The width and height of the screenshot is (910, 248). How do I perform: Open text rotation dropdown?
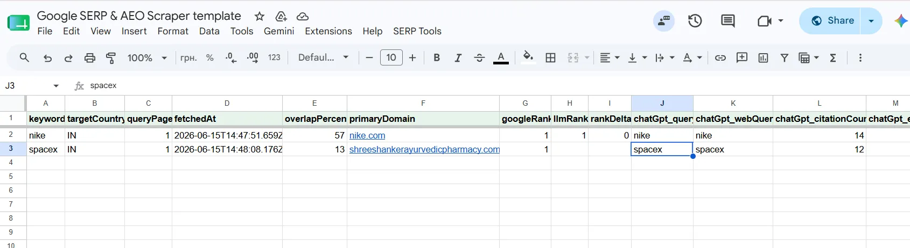tap(692, 58)
